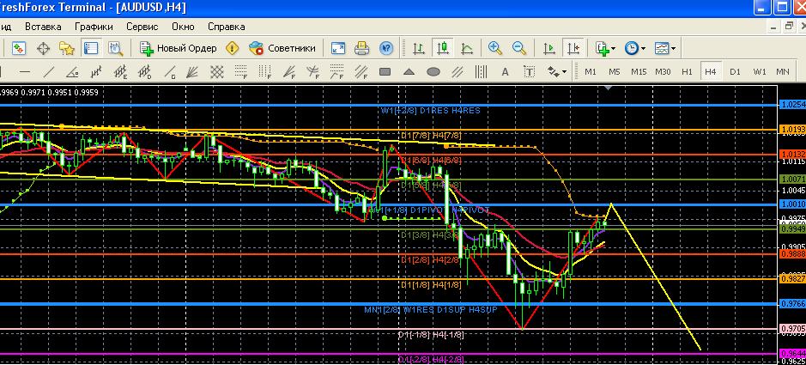Open the Market Watch window icon
Screen dimensions: 806x365
tap(19, 48)
